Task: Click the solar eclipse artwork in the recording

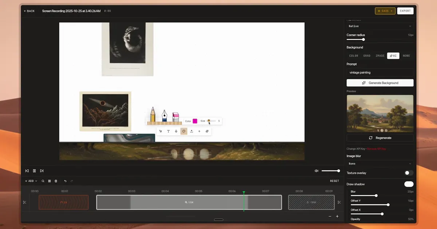Action: [105, 111]
